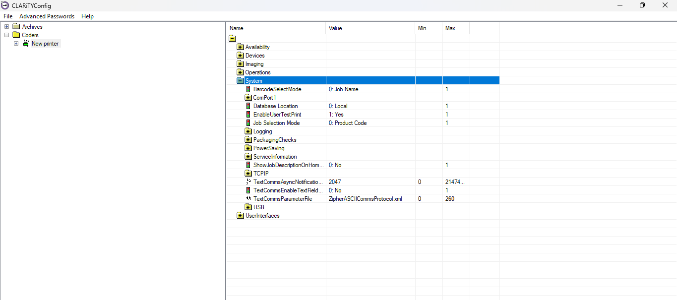Select the ShowJobDescriptionOnHome '0: No' value

coord(335,165)
